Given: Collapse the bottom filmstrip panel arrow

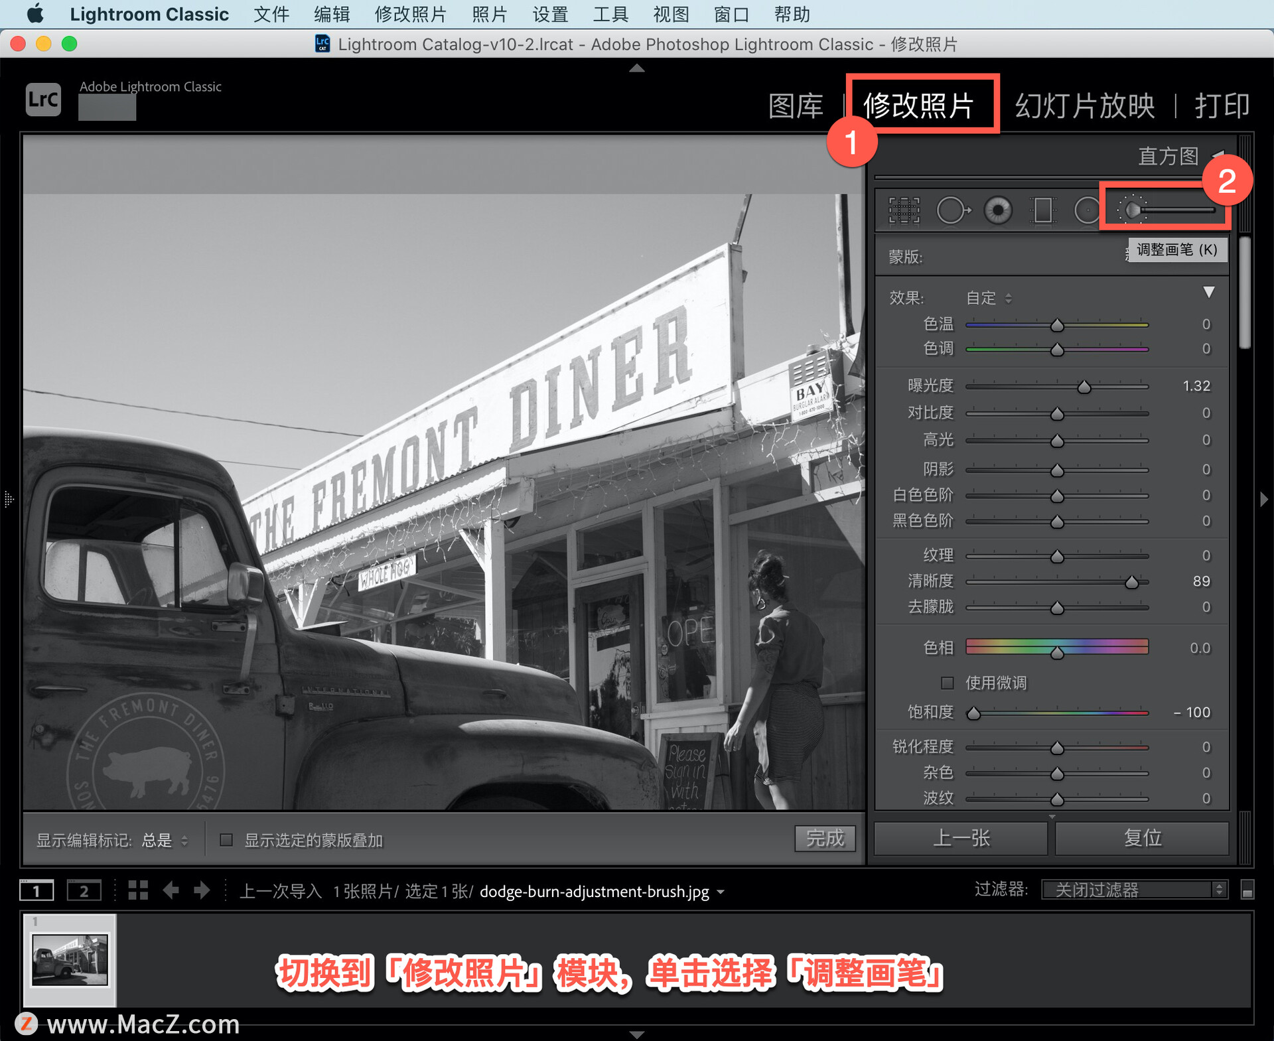Looking at the screenshot, I should pos(636,1034).
